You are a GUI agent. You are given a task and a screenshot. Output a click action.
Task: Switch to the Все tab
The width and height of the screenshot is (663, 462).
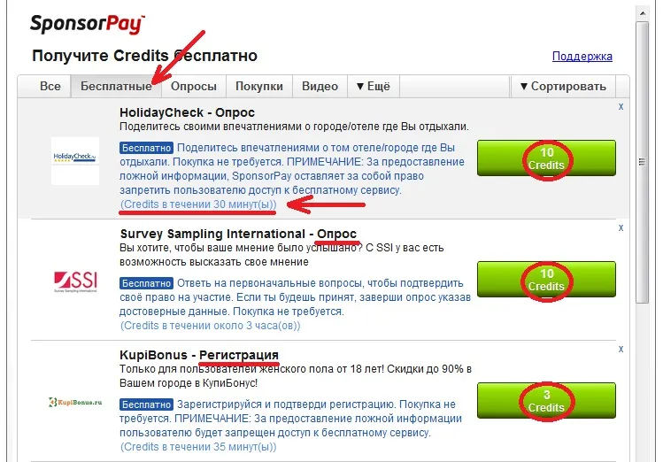(x=50, y=86)
